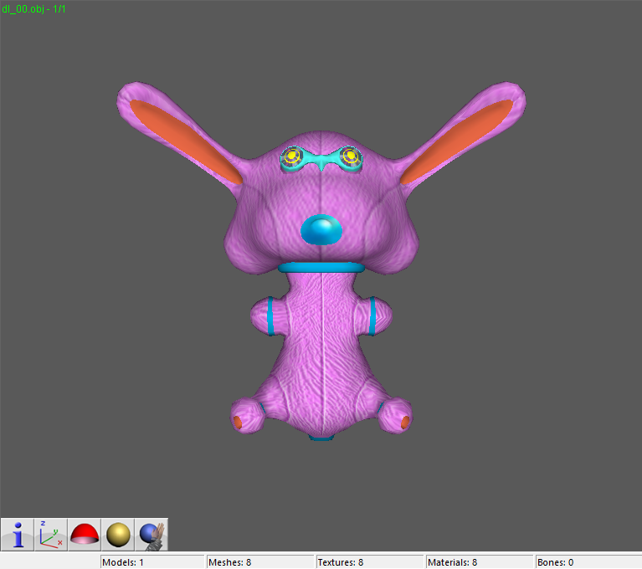Click the orange inner part of right ear
The height and width of the screenshot is (569, 642).
pos(459,141)
